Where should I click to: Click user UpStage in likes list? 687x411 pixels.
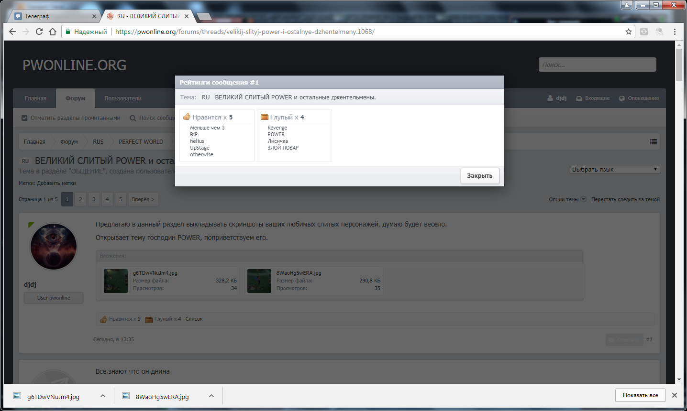click(x=199, y=148)
